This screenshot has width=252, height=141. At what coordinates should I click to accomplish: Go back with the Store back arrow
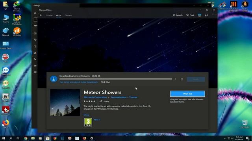click(x=41, y=15)
